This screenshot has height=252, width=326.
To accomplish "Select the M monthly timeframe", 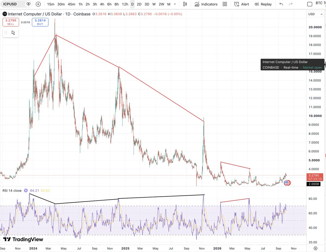I will pyautogui.click(x=169, y=4).
